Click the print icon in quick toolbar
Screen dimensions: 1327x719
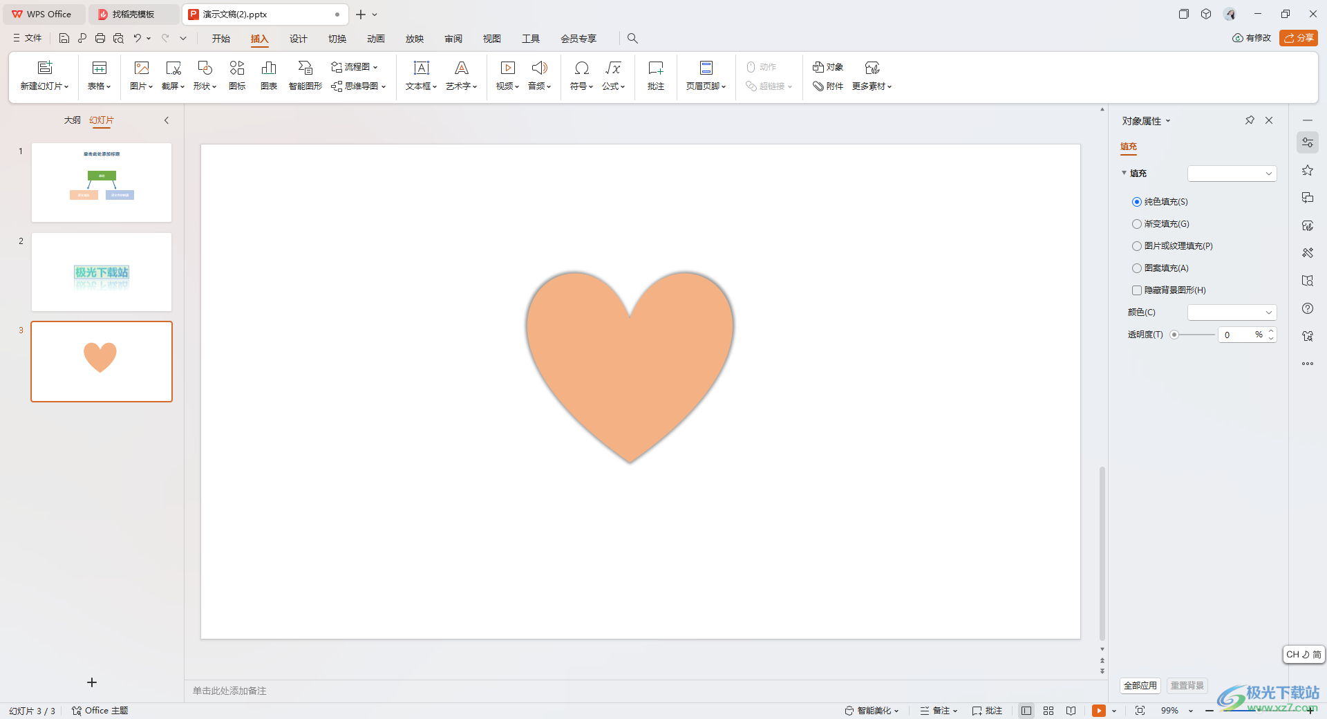click(100, 39)
